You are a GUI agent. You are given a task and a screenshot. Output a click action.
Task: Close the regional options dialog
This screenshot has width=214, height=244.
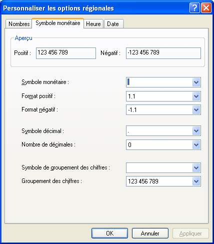click(x=206, y=7)
